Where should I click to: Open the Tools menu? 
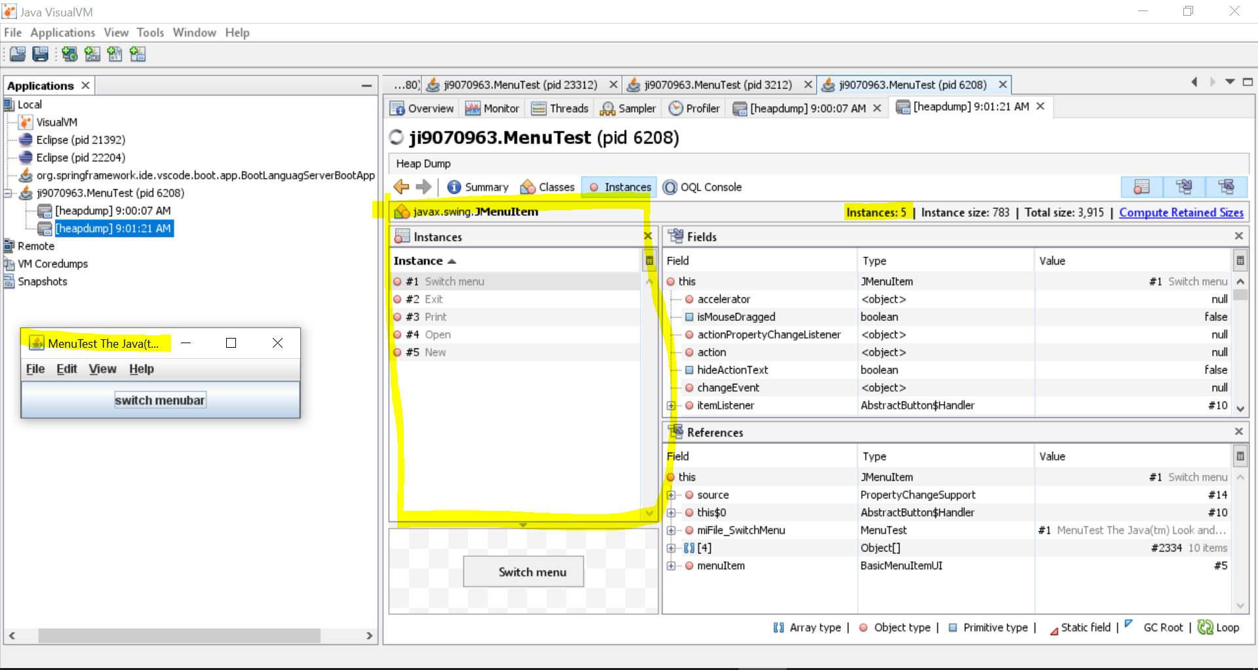coord(150,33)
